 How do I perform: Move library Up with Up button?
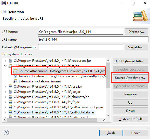tap(130, 103)
